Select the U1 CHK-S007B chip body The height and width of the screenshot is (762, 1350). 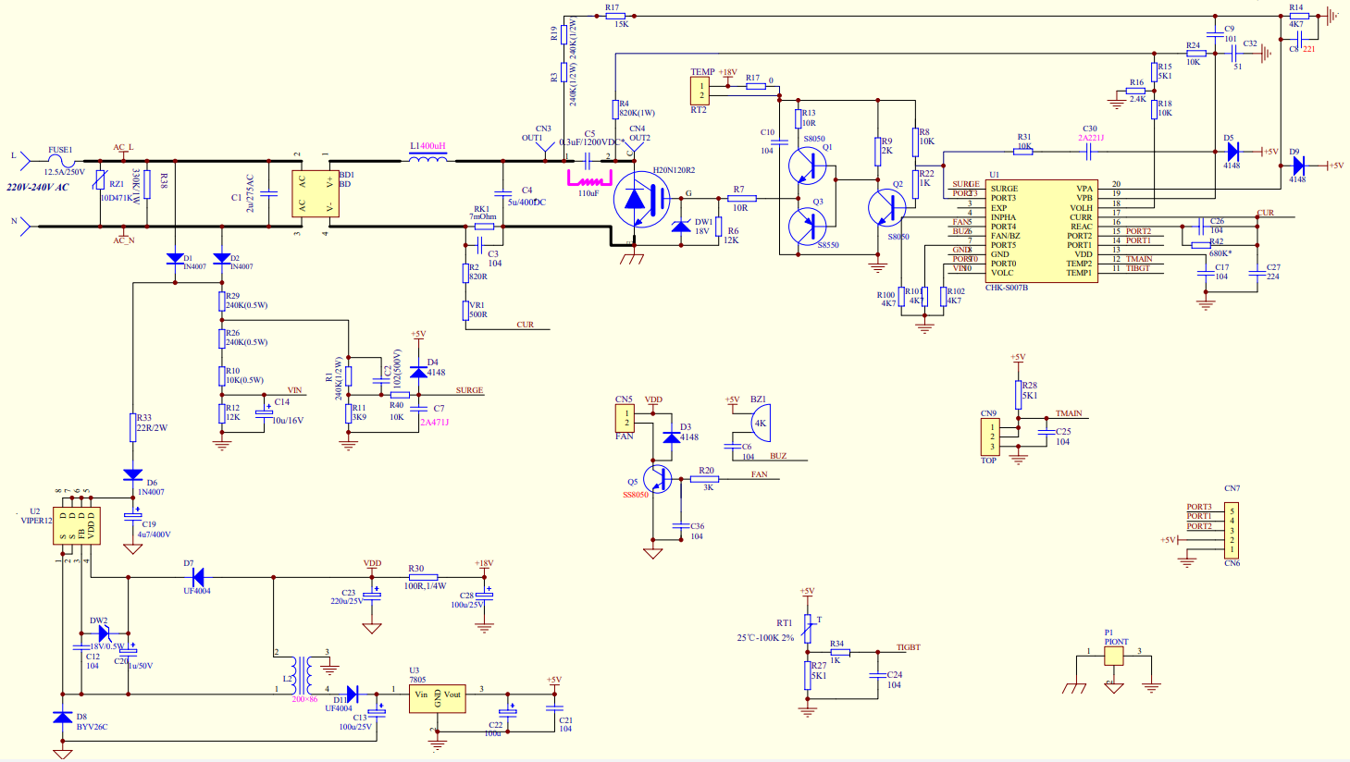coord(1042,231)
